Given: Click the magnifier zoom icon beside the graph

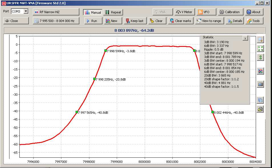Looking at the screenshot, I should click(260, 40).
